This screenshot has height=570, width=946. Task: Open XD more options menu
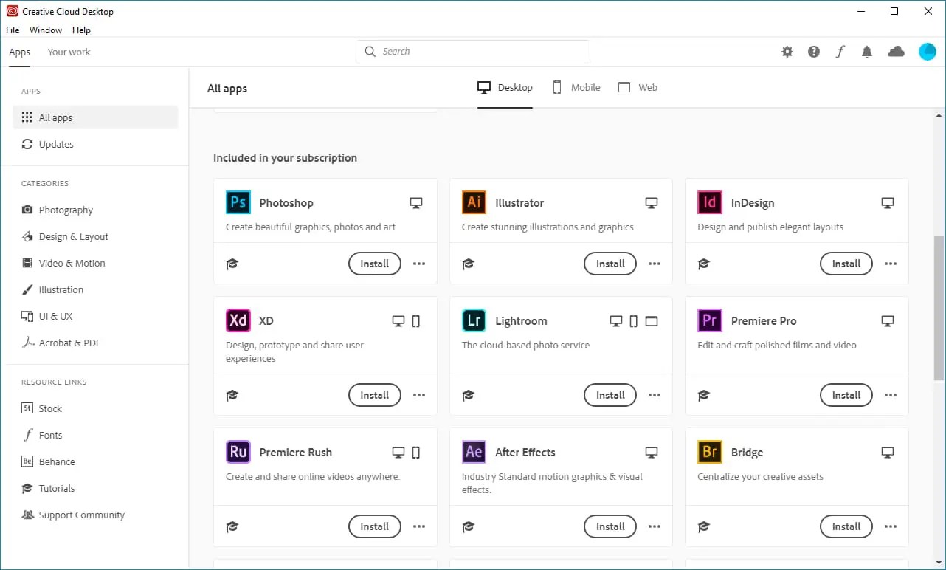coord(419,395)
